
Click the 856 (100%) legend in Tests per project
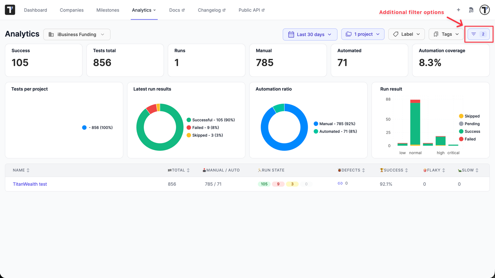point(97,127)
